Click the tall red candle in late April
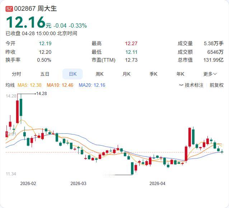 (x=190, y=137)
